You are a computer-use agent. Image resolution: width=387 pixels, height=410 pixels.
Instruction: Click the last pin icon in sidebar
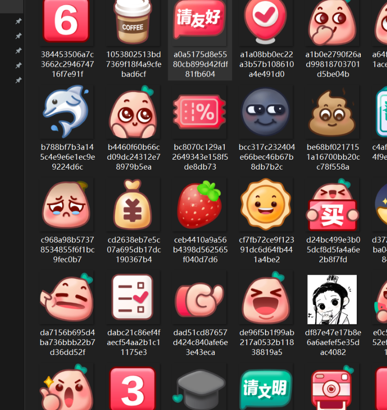(18, 80)
